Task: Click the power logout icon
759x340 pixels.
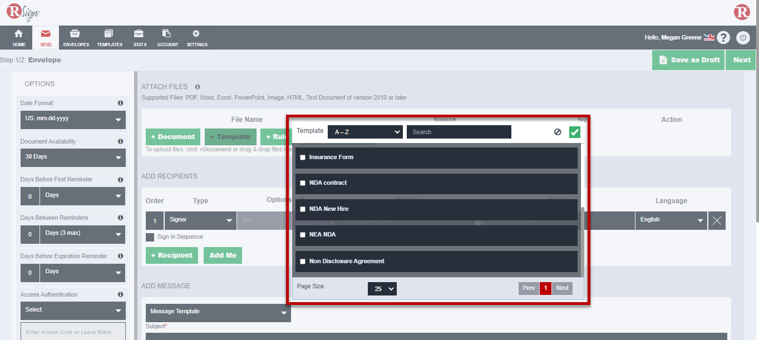Action: (x=743, y=37)
